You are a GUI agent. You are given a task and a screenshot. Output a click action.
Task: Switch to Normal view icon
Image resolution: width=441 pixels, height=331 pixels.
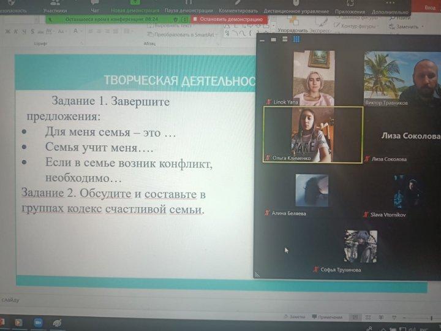click(x=355, y=318)
